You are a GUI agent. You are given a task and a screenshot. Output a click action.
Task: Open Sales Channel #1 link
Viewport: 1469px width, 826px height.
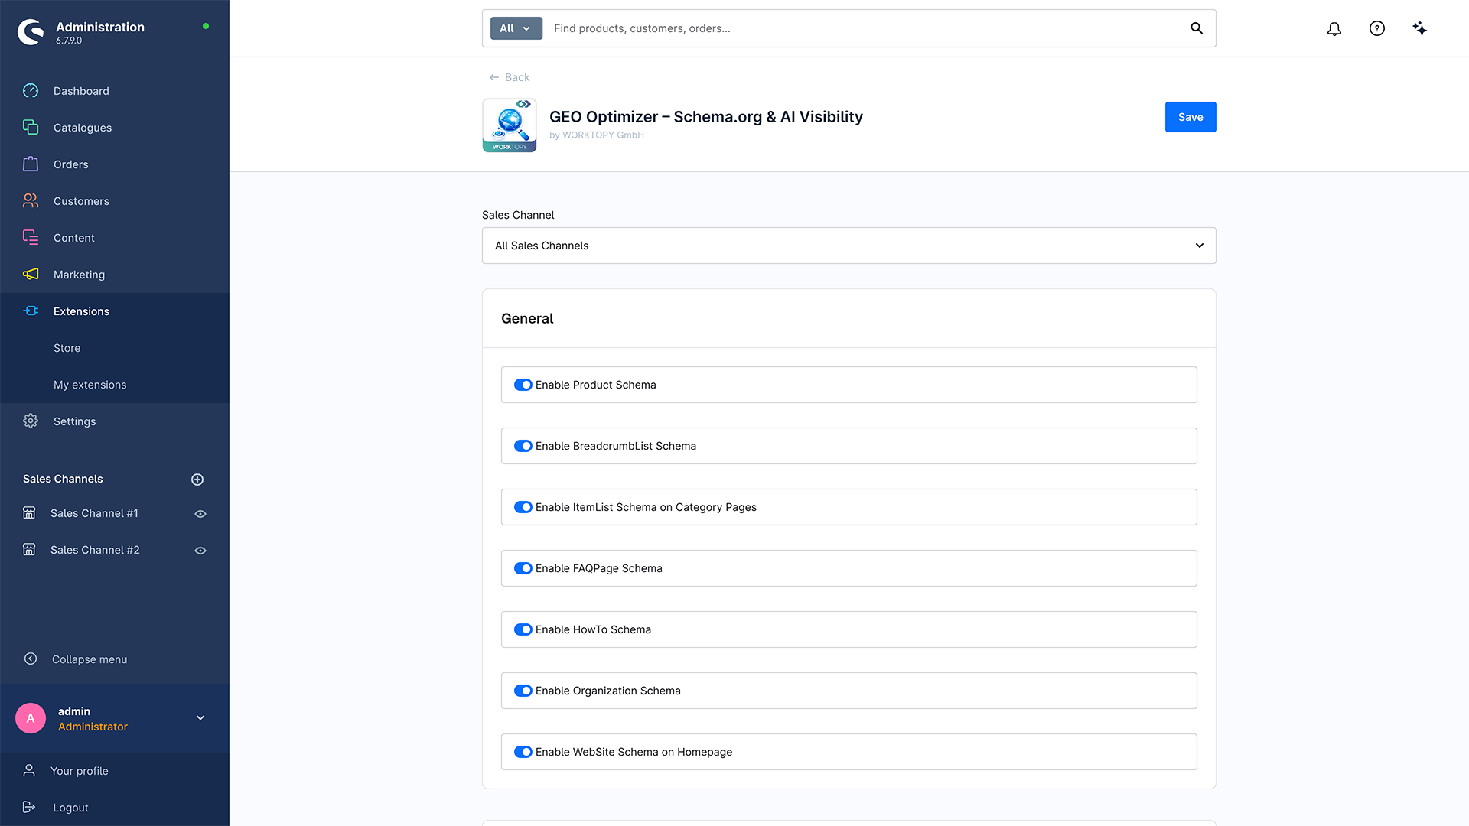coord(94,513)
